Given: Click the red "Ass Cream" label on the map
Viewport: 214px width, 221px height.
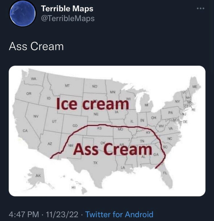Looking at the screenshot, I should (113, 149).
